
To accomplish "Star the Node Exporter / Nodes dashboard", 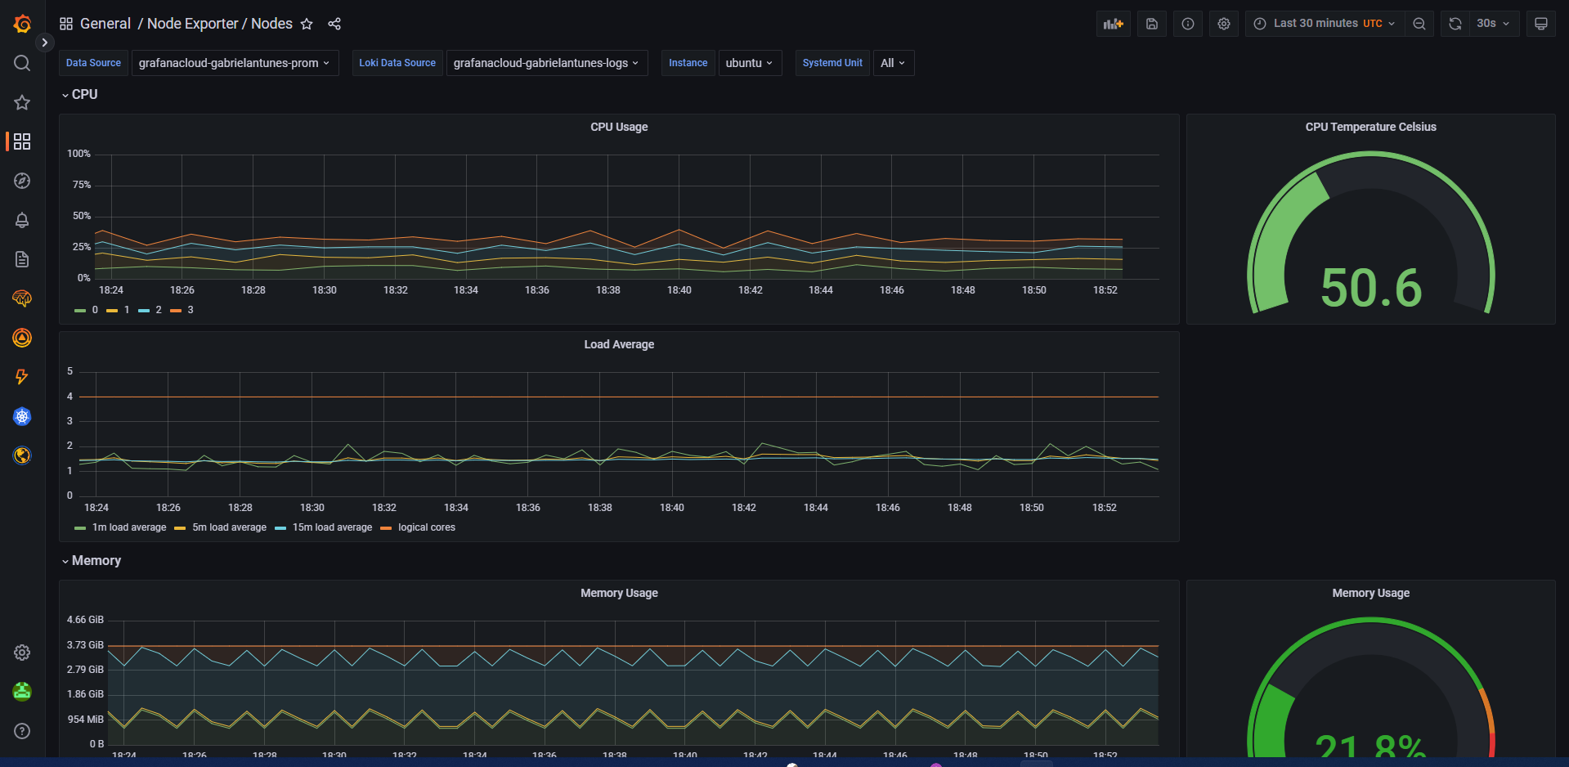I will [x=307, y=24].
